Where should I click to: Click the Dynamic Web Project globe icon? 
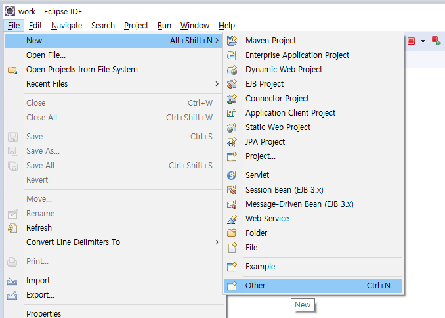point(232,70)
